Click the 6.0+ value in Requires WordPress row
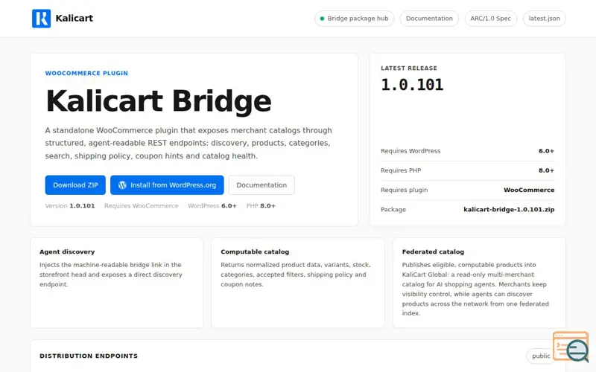 (x=546, y=151)
